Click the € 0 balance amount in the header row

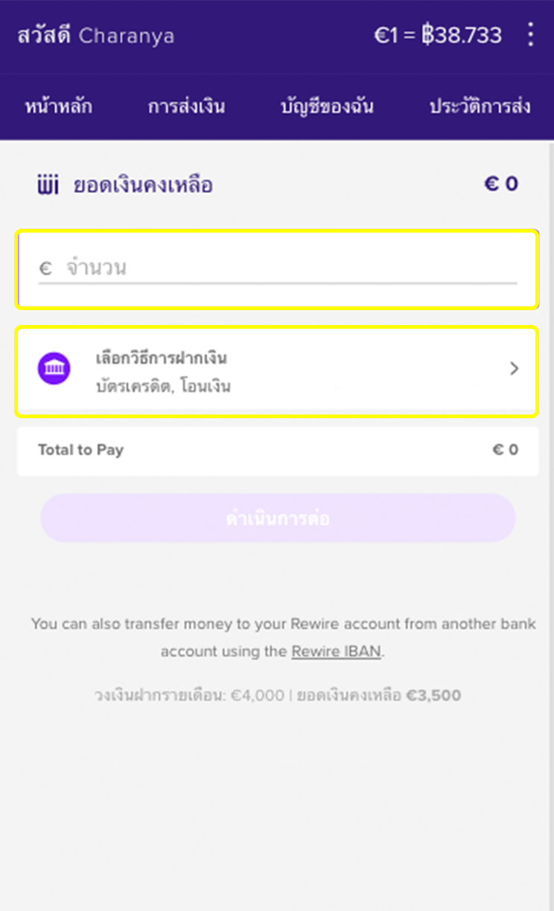[501, 184]
